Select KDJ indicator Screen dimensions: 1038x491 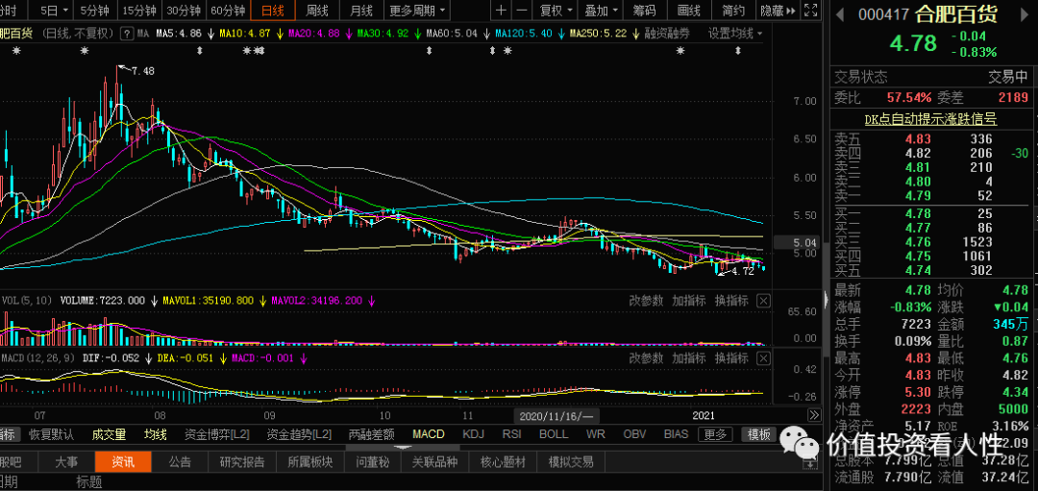pyautogui.click(x=473, y=434)
